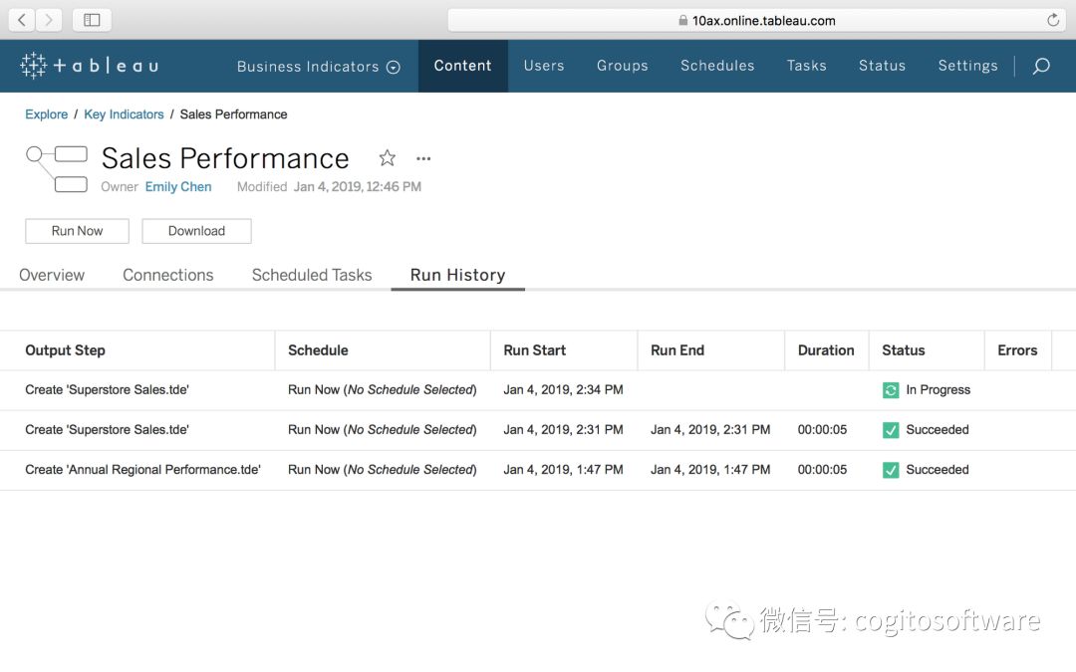Click the Succeeded checkmark in the 1:47 PM row
Viewport: 1076px width, 672px height.
pos(891,470)
